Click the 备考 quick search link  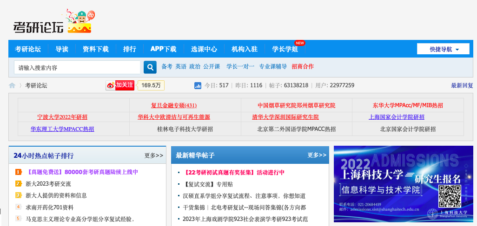coord(167,66)
